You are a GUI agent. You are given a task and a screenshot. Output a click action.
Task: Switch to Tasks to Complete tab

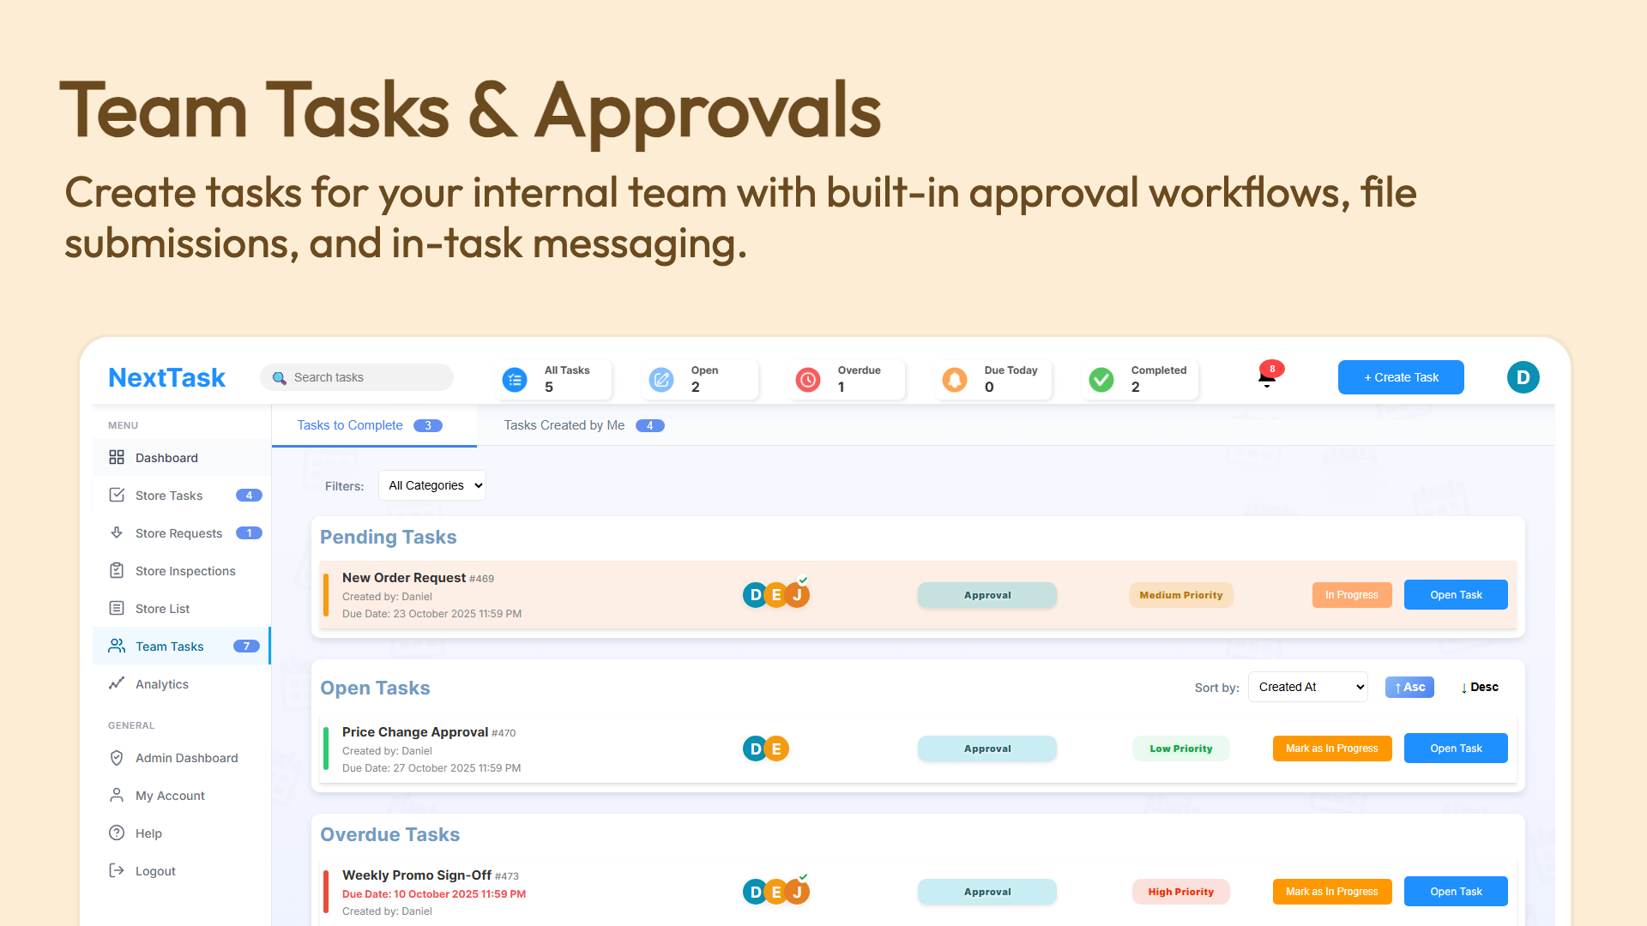(x=373, y=425)
